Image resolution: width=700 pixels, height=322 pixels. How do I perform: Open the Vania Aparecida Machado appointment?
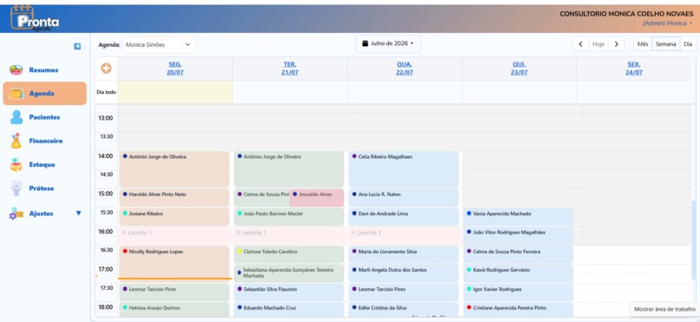click(518, 217)
